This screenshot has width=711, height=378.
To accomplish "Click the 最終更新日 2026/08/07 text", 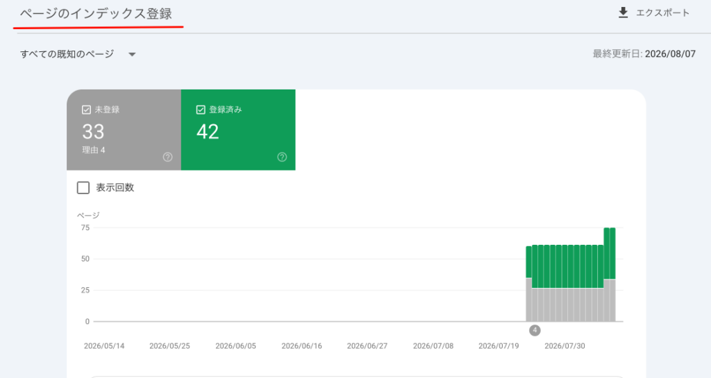I will point(644,54).
